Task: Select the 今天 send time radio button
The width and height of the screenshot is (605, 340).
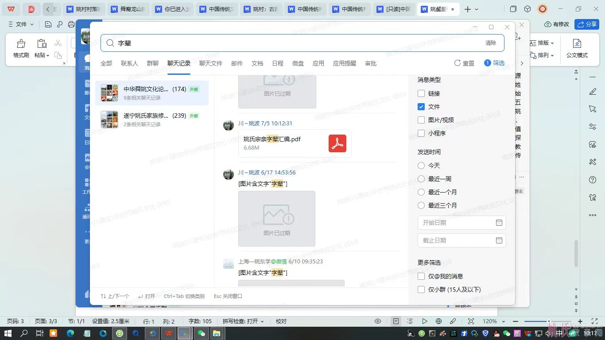Action: coord(421,166)
